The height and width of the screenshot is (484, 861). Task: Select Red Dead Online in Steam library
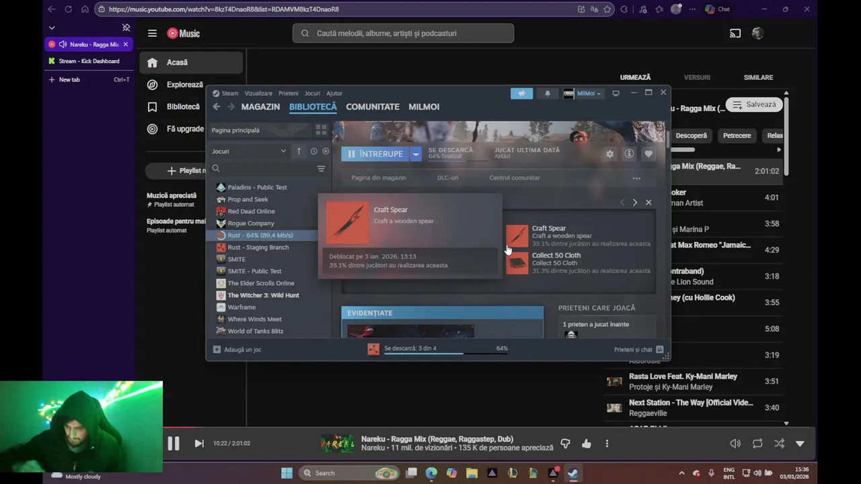click(x=251, y=211)
